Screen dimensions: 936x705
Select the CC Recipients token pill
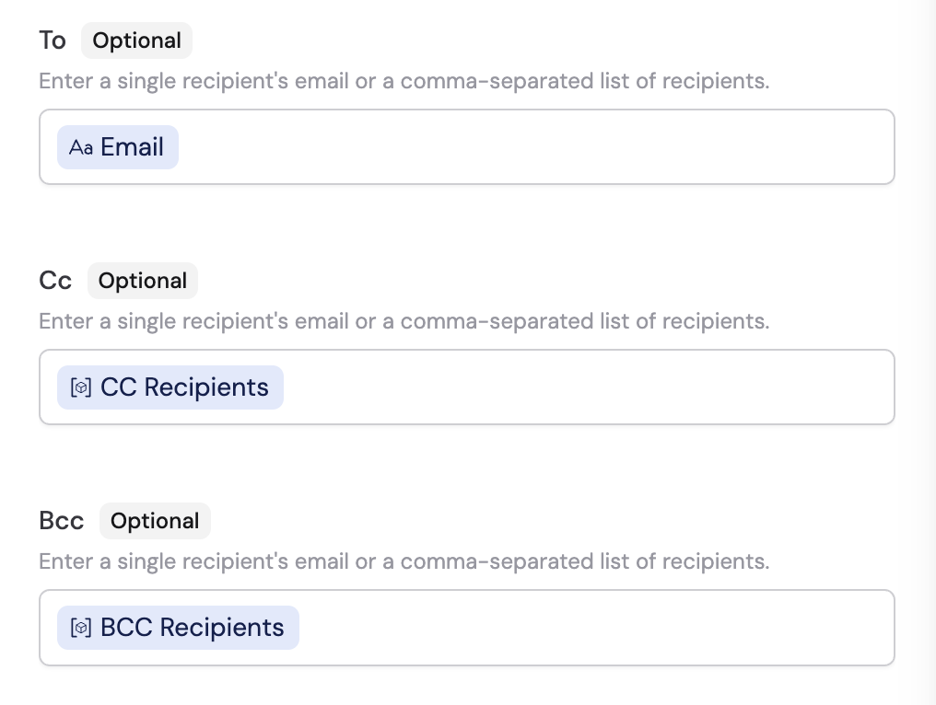point(170,387)
